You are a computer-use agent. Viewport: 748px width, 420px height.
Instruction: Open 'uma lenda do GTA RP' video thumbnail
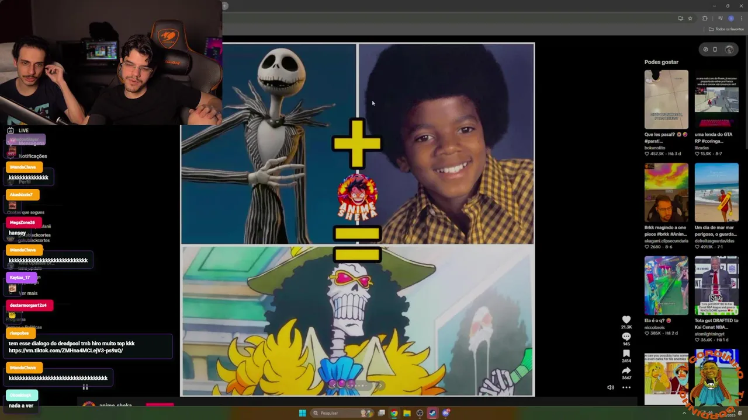pos(716,99)
